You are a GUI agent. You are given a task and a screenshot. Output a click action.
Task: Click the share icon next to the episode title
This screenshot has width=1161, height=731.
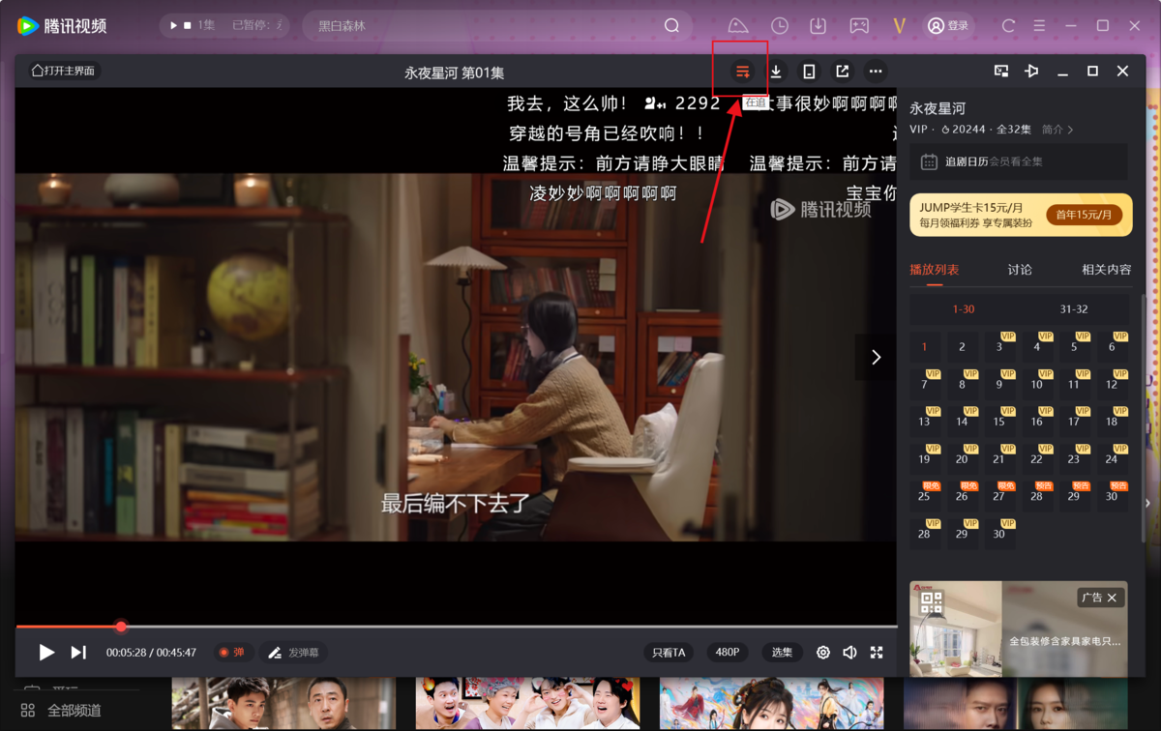point(842,71)
